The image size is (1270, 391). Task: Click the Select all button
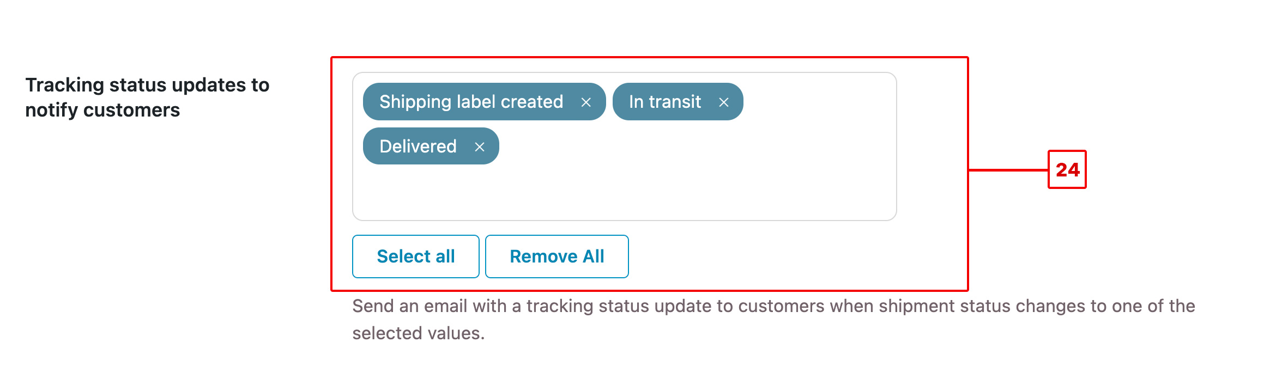pyautogui.click(x=416, y=256)
